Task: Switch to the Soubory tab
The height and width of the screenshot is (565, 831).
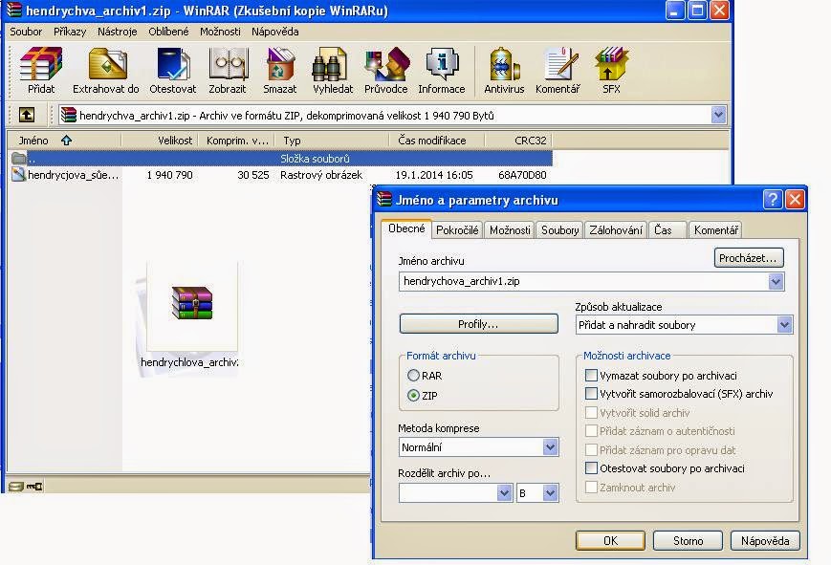Action: click(559, 230)
